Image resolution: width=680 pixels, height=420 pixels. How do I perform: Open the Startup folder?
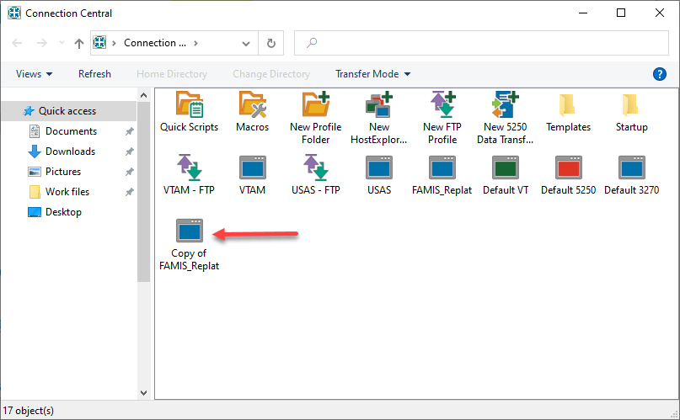tap(631, 105)
